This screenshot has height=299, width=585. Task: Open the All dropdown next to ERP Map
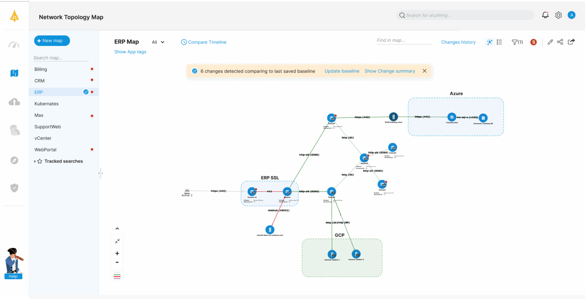coord(158,42)
